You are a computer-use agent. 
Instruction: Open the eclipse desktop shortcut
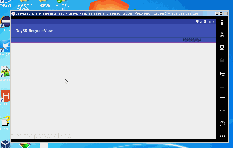(x=5, y=24)
